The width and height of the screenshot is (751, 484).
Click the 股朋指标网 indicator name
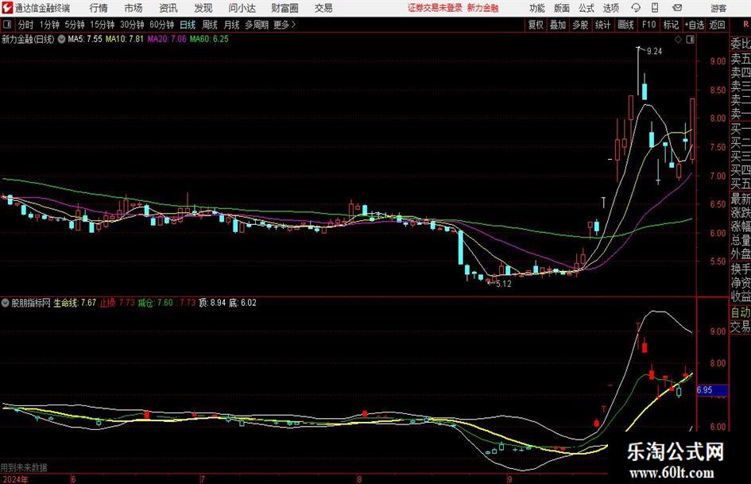point(31,303)
